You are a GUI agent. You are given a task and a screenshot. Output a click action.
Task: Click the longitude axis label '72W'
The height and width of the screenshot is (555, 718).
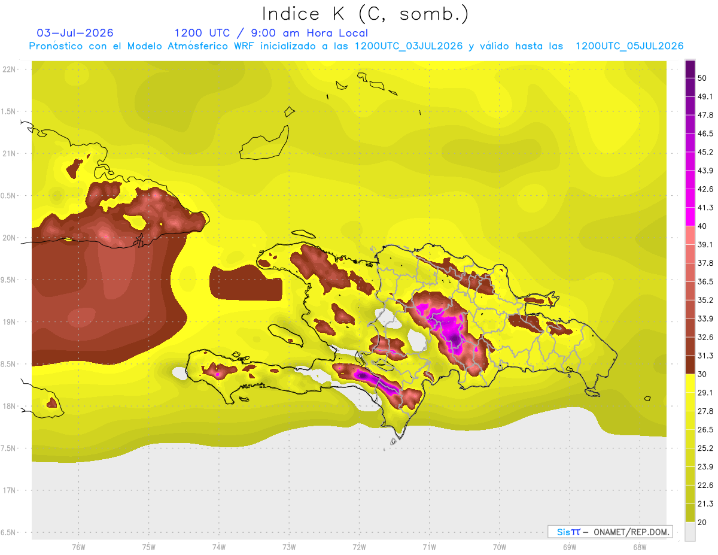[359, 547]
